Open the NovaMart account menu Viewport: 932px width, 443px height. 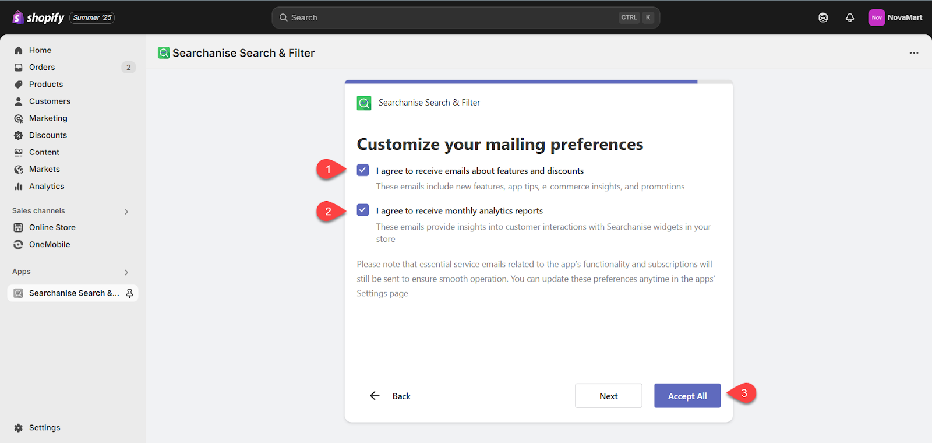(x=895, y=17)
